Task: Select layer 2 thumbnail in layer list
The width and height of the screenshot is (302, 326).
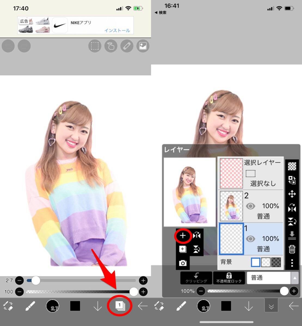Action: coord(231,206)
